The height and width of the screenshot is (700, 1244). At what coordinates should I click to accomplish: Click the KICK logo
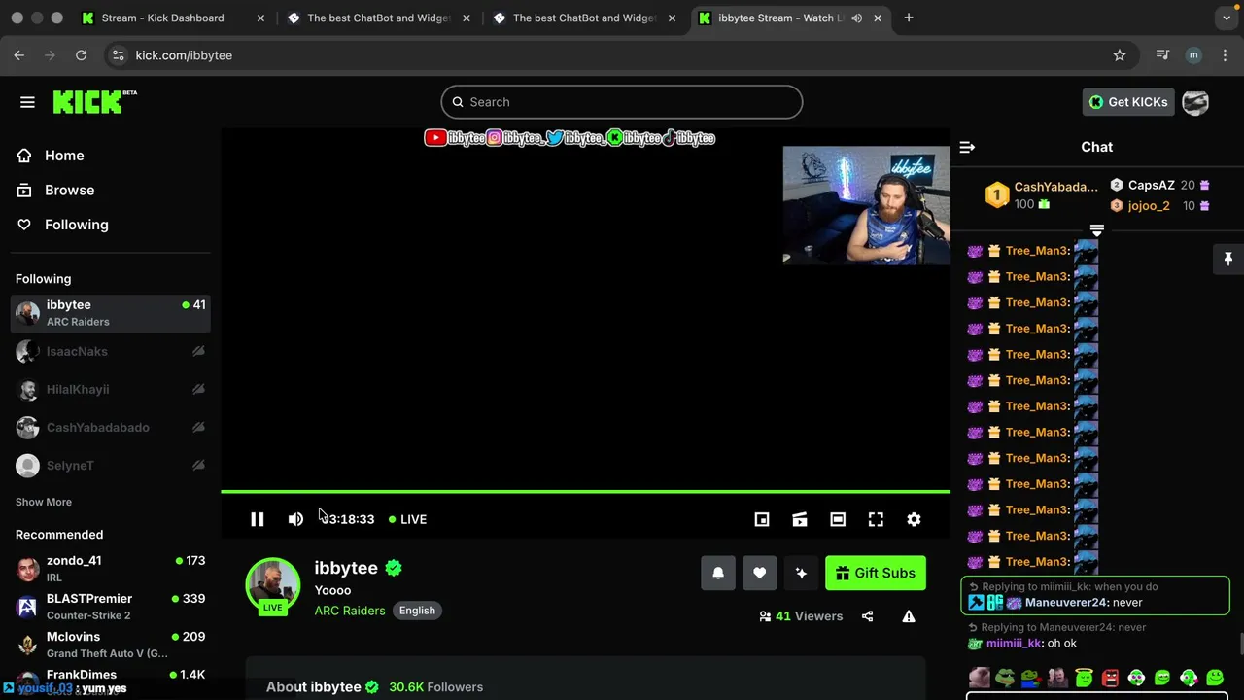[x=94, y=101]
